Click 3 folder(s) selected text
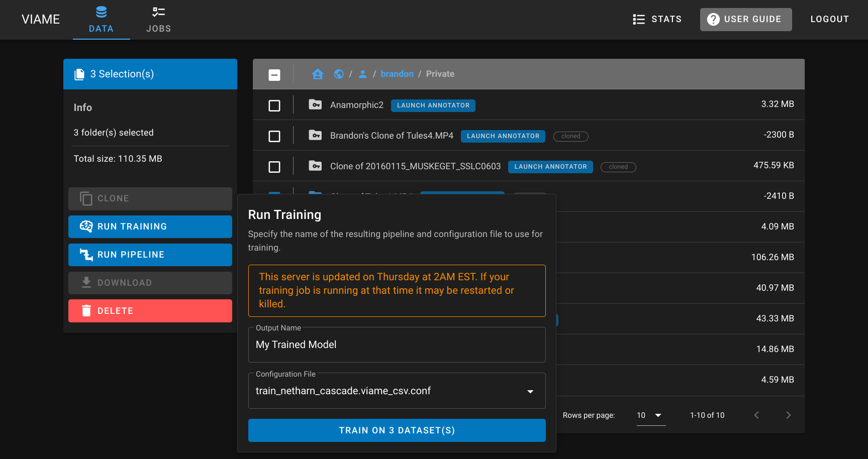868x459 pixels. pyautogui.click(x=114, y=133)
